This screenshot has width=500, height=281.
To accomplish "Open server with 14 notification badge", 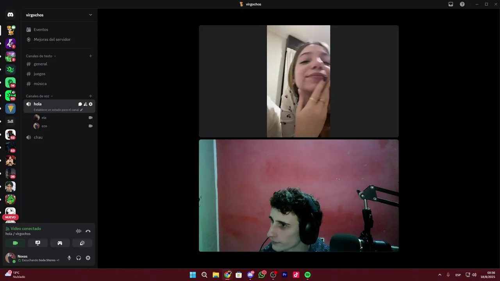I will click(x=11, y=82).
